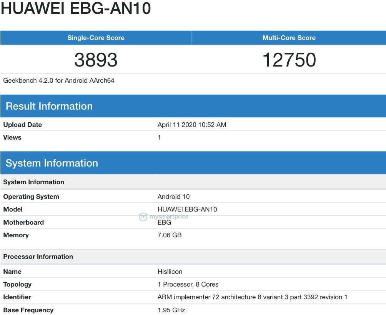
Task: Select the Model value HUAWEI EBG-AN10
Action: pyautogui.click(x=187, y=209)
